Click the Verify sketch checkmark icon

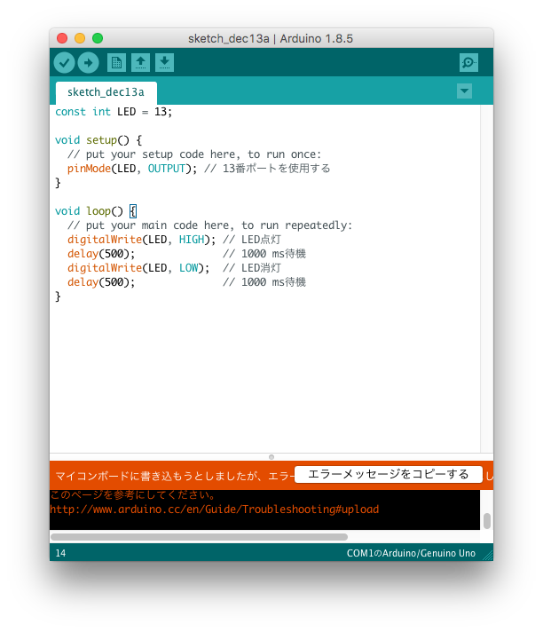pyautogui.click(x=65, y=63)
